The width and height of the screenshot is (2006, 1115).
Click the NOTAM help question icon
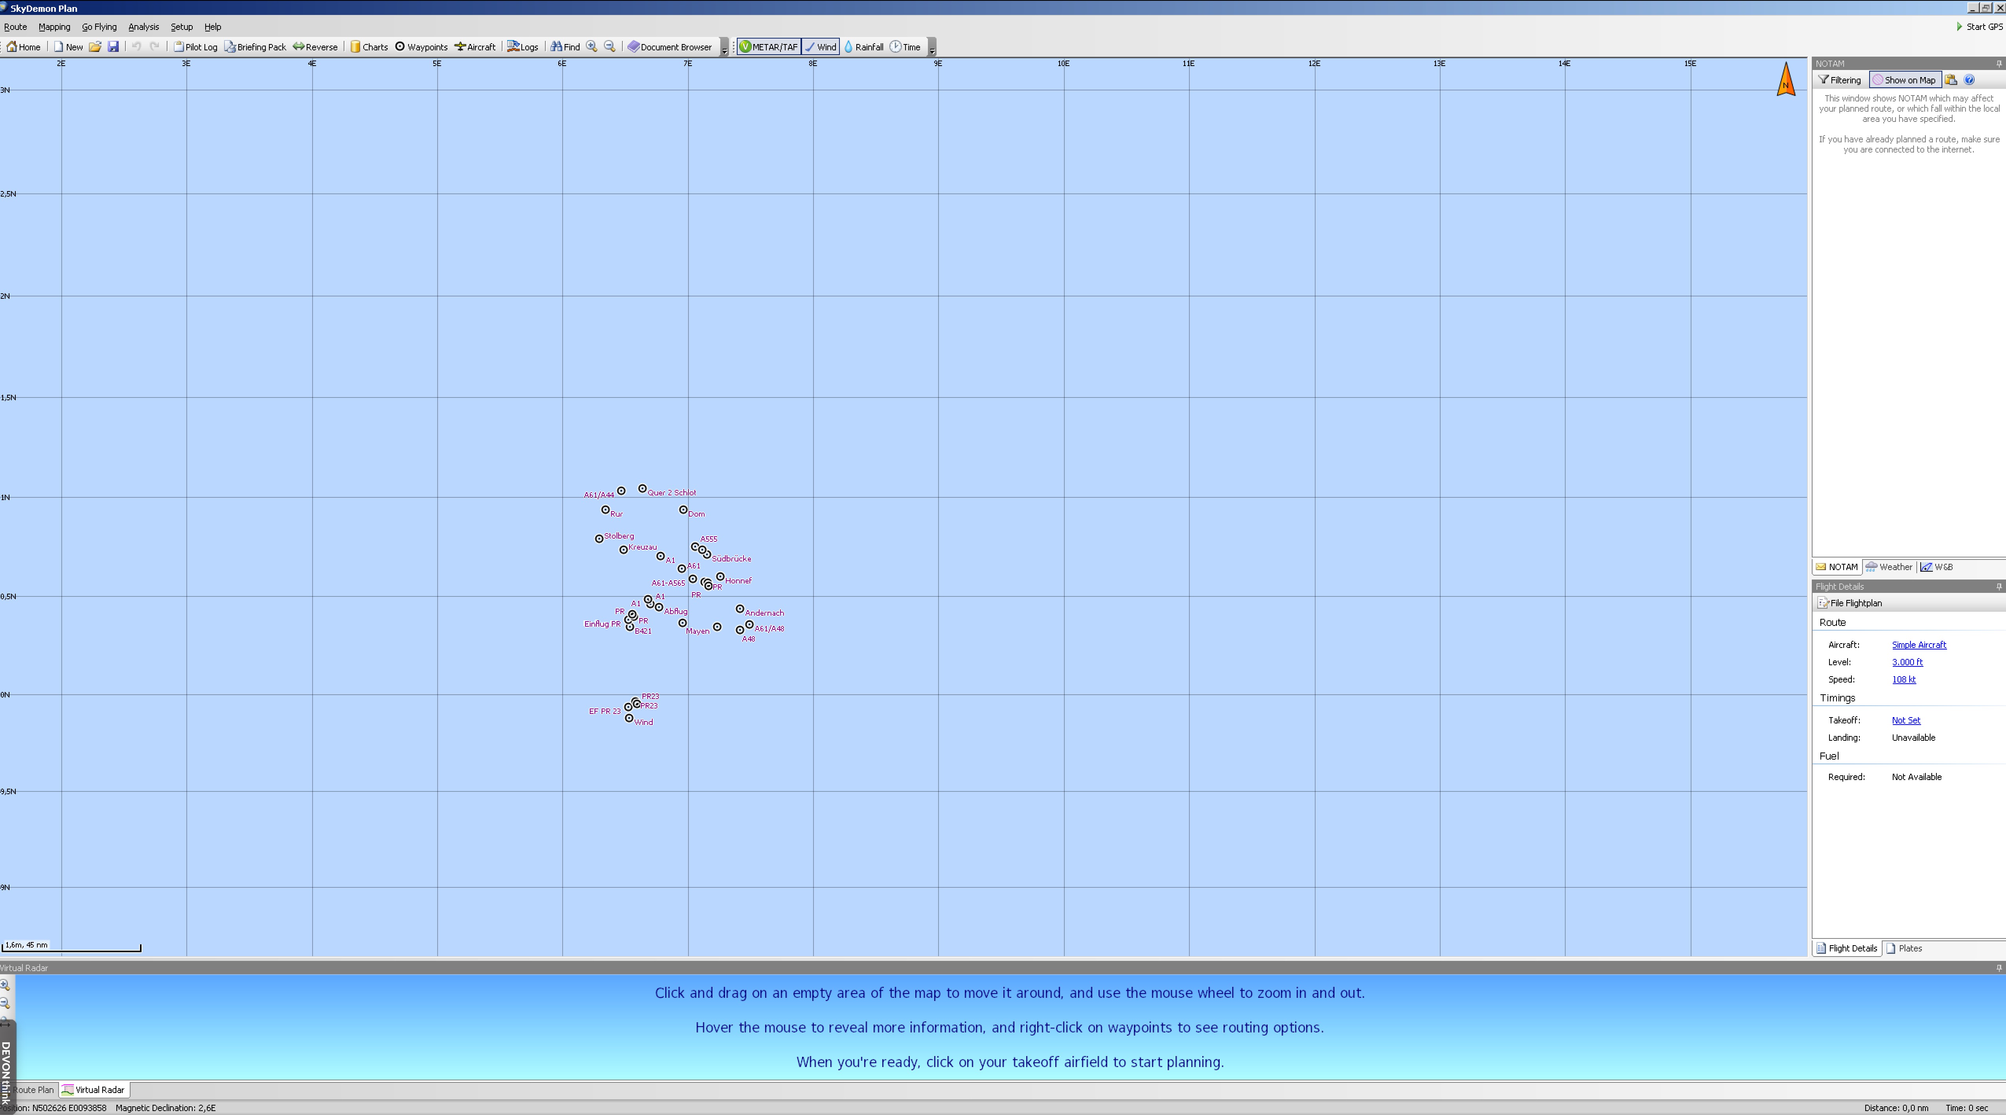(1969, 80)
